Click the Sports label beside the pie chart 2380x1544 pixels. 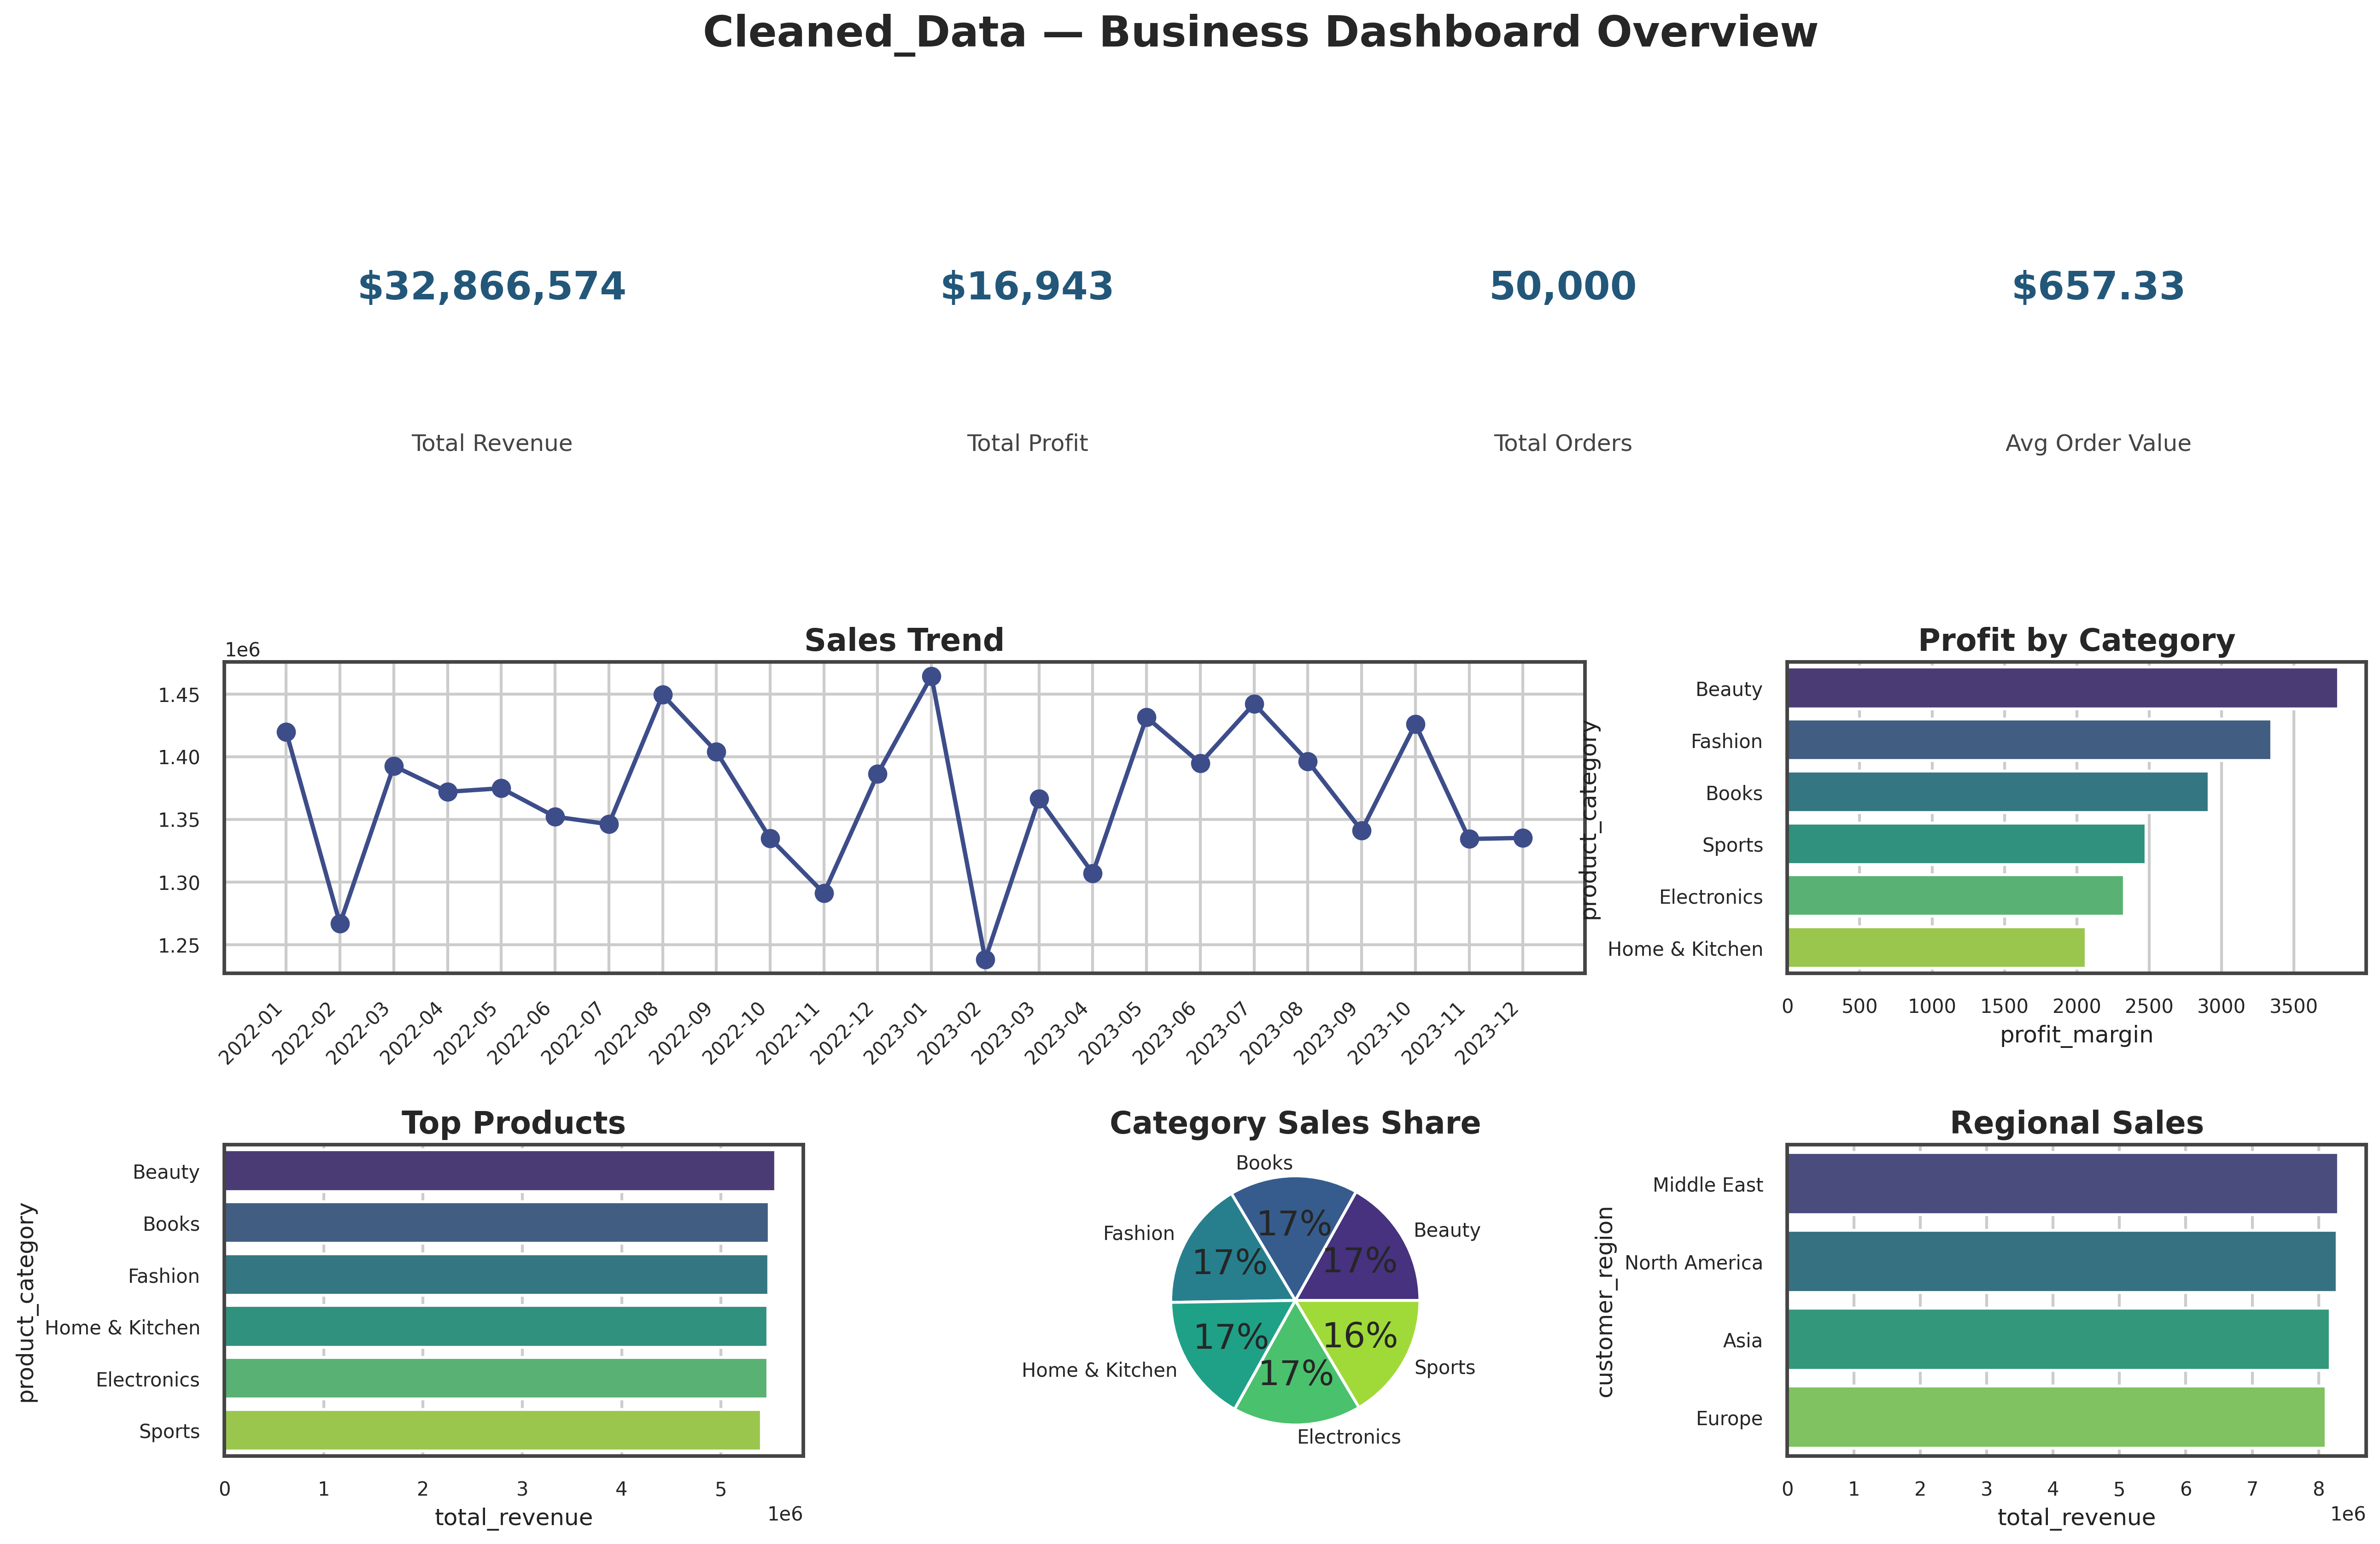click(1445, 1367)
